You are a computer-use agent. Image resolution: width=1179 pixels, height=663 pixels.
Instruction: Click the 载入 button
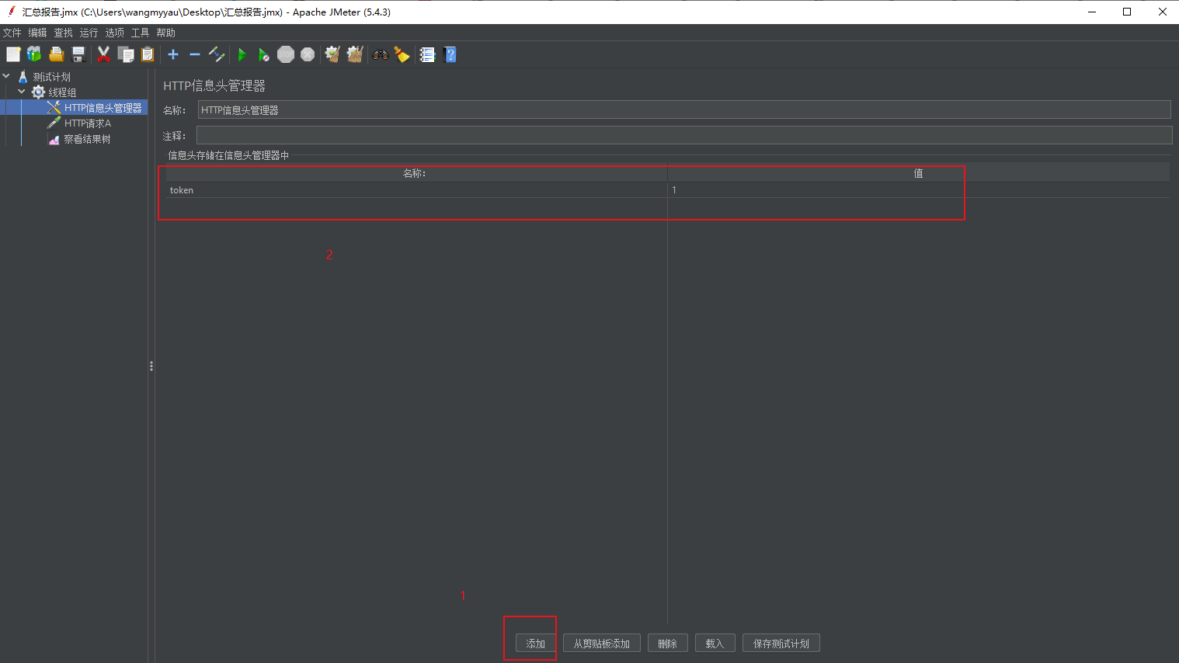pos(715,644)
